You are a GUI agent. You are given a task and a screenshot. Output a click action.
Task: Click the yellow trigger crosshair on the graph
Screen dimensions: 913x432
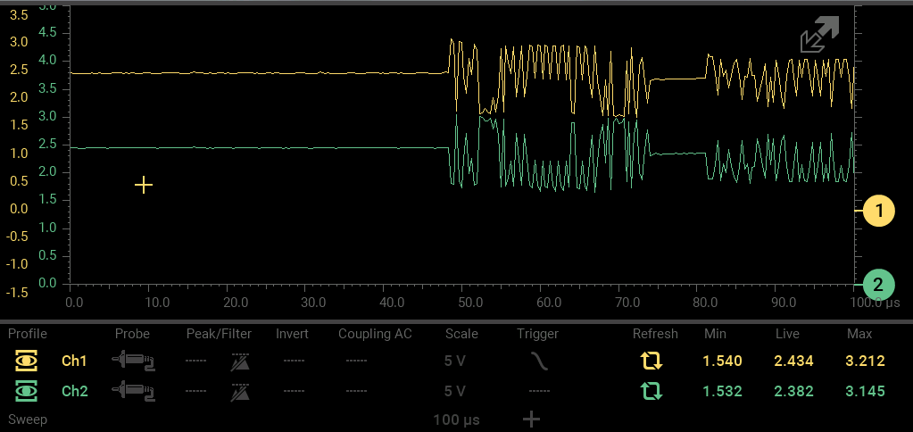click(144, 185)
